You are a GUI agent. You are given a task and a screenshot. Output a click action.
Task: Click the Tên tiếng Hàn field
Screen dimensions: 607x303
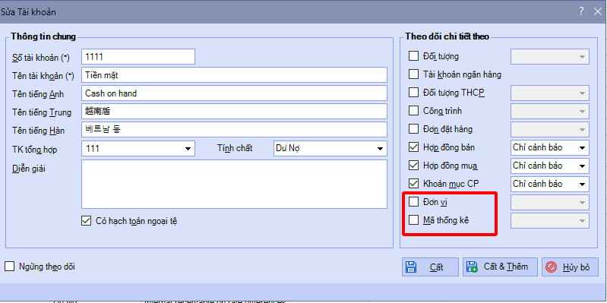(x=234, y=130)
